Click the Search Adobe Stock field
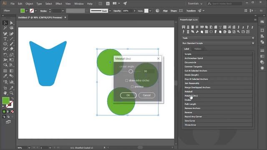This screenshot has width=267, height=150. [224, 4]
